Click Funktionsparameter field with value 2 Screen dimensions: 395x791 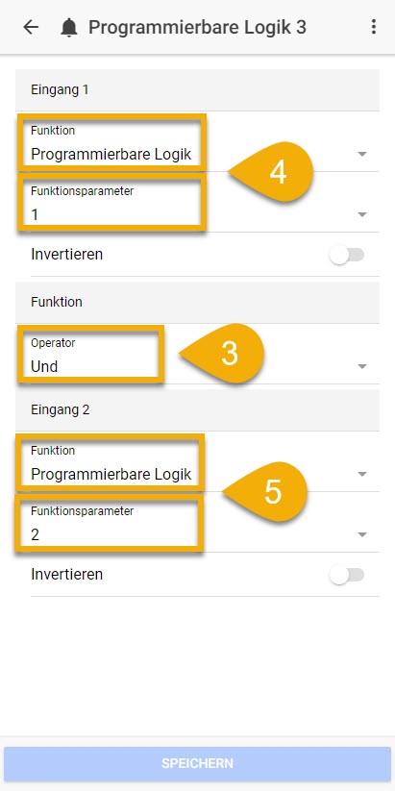pyautogui.click(x=205, y=523)
